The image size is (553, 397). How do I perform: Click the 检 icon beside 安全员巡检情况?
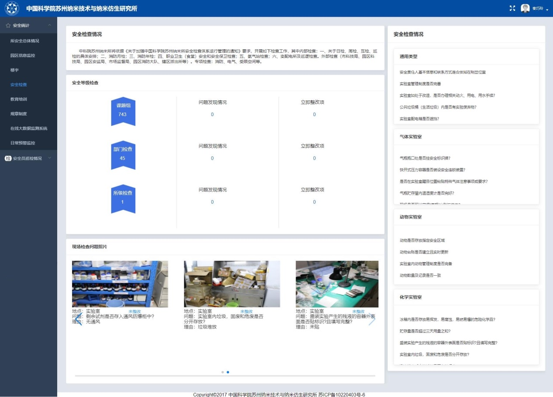pyautogui.click(x=8, y=158)
